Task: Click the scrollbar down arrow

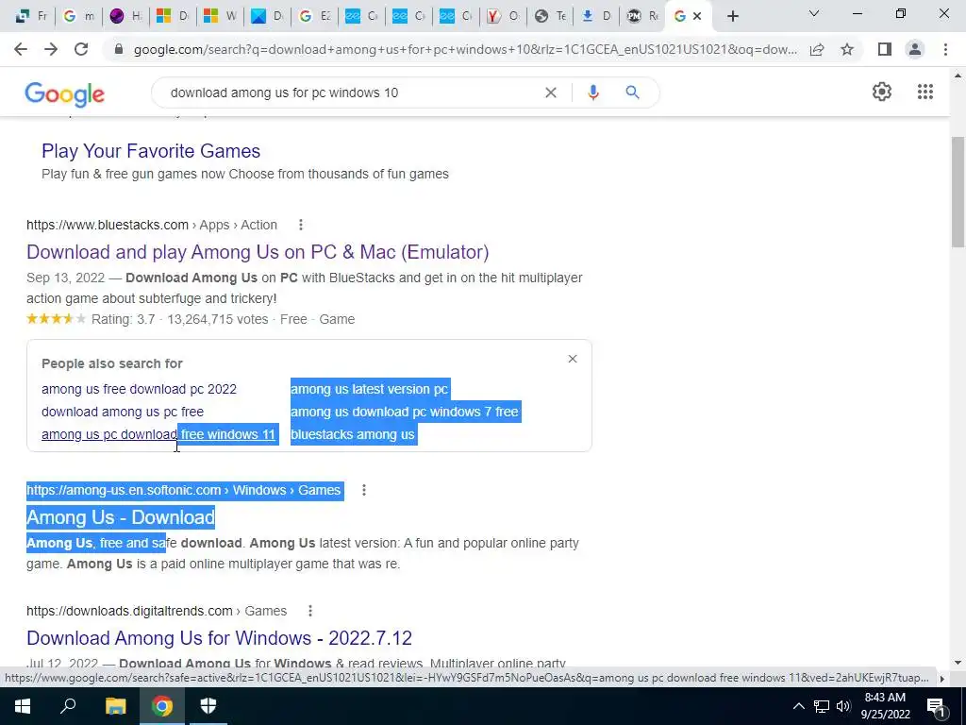Action: pos(958,662)
